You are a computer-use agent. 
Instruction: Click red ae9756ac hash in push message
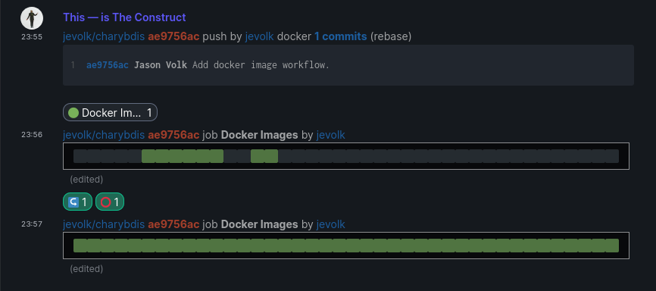(x=173, y=36)
